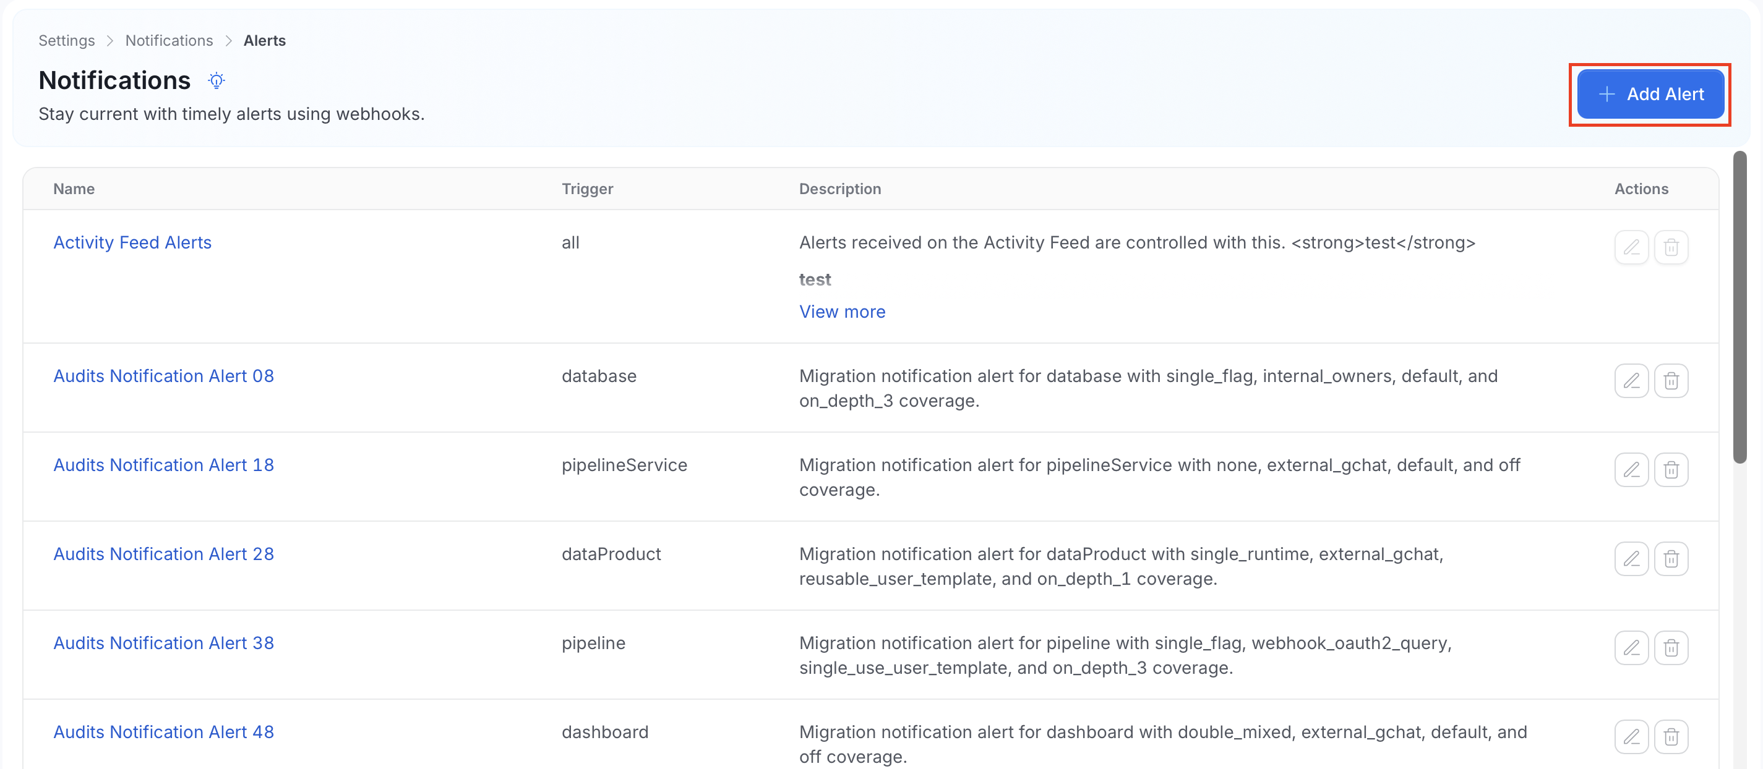Click the vertical scrollbar thumb
This screenshot has height=769, width=1763.
1739,308
